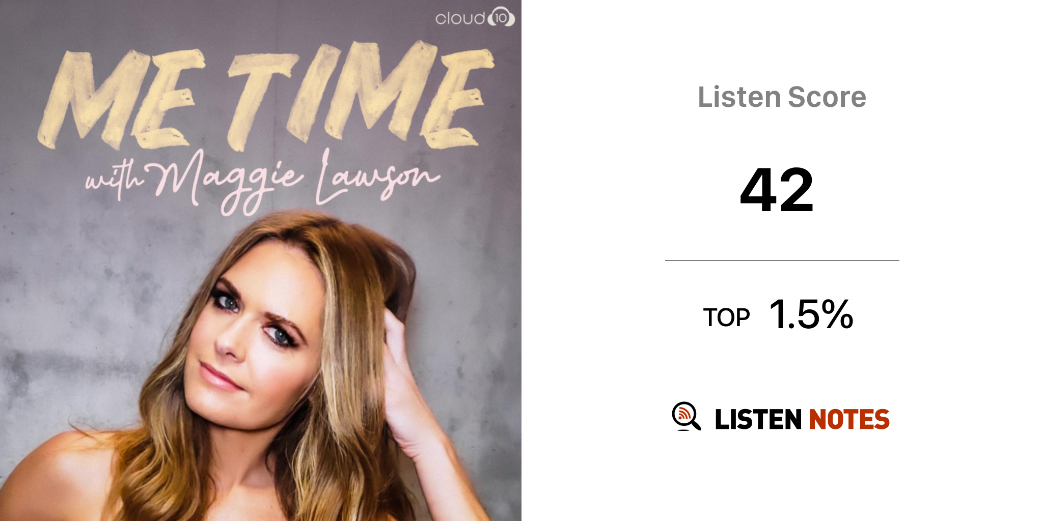Click the 1.5% ranking value

click(811, 314)
